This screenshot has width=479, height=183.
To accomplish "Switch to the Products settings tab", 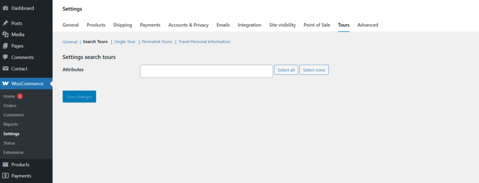I will 96,25.
